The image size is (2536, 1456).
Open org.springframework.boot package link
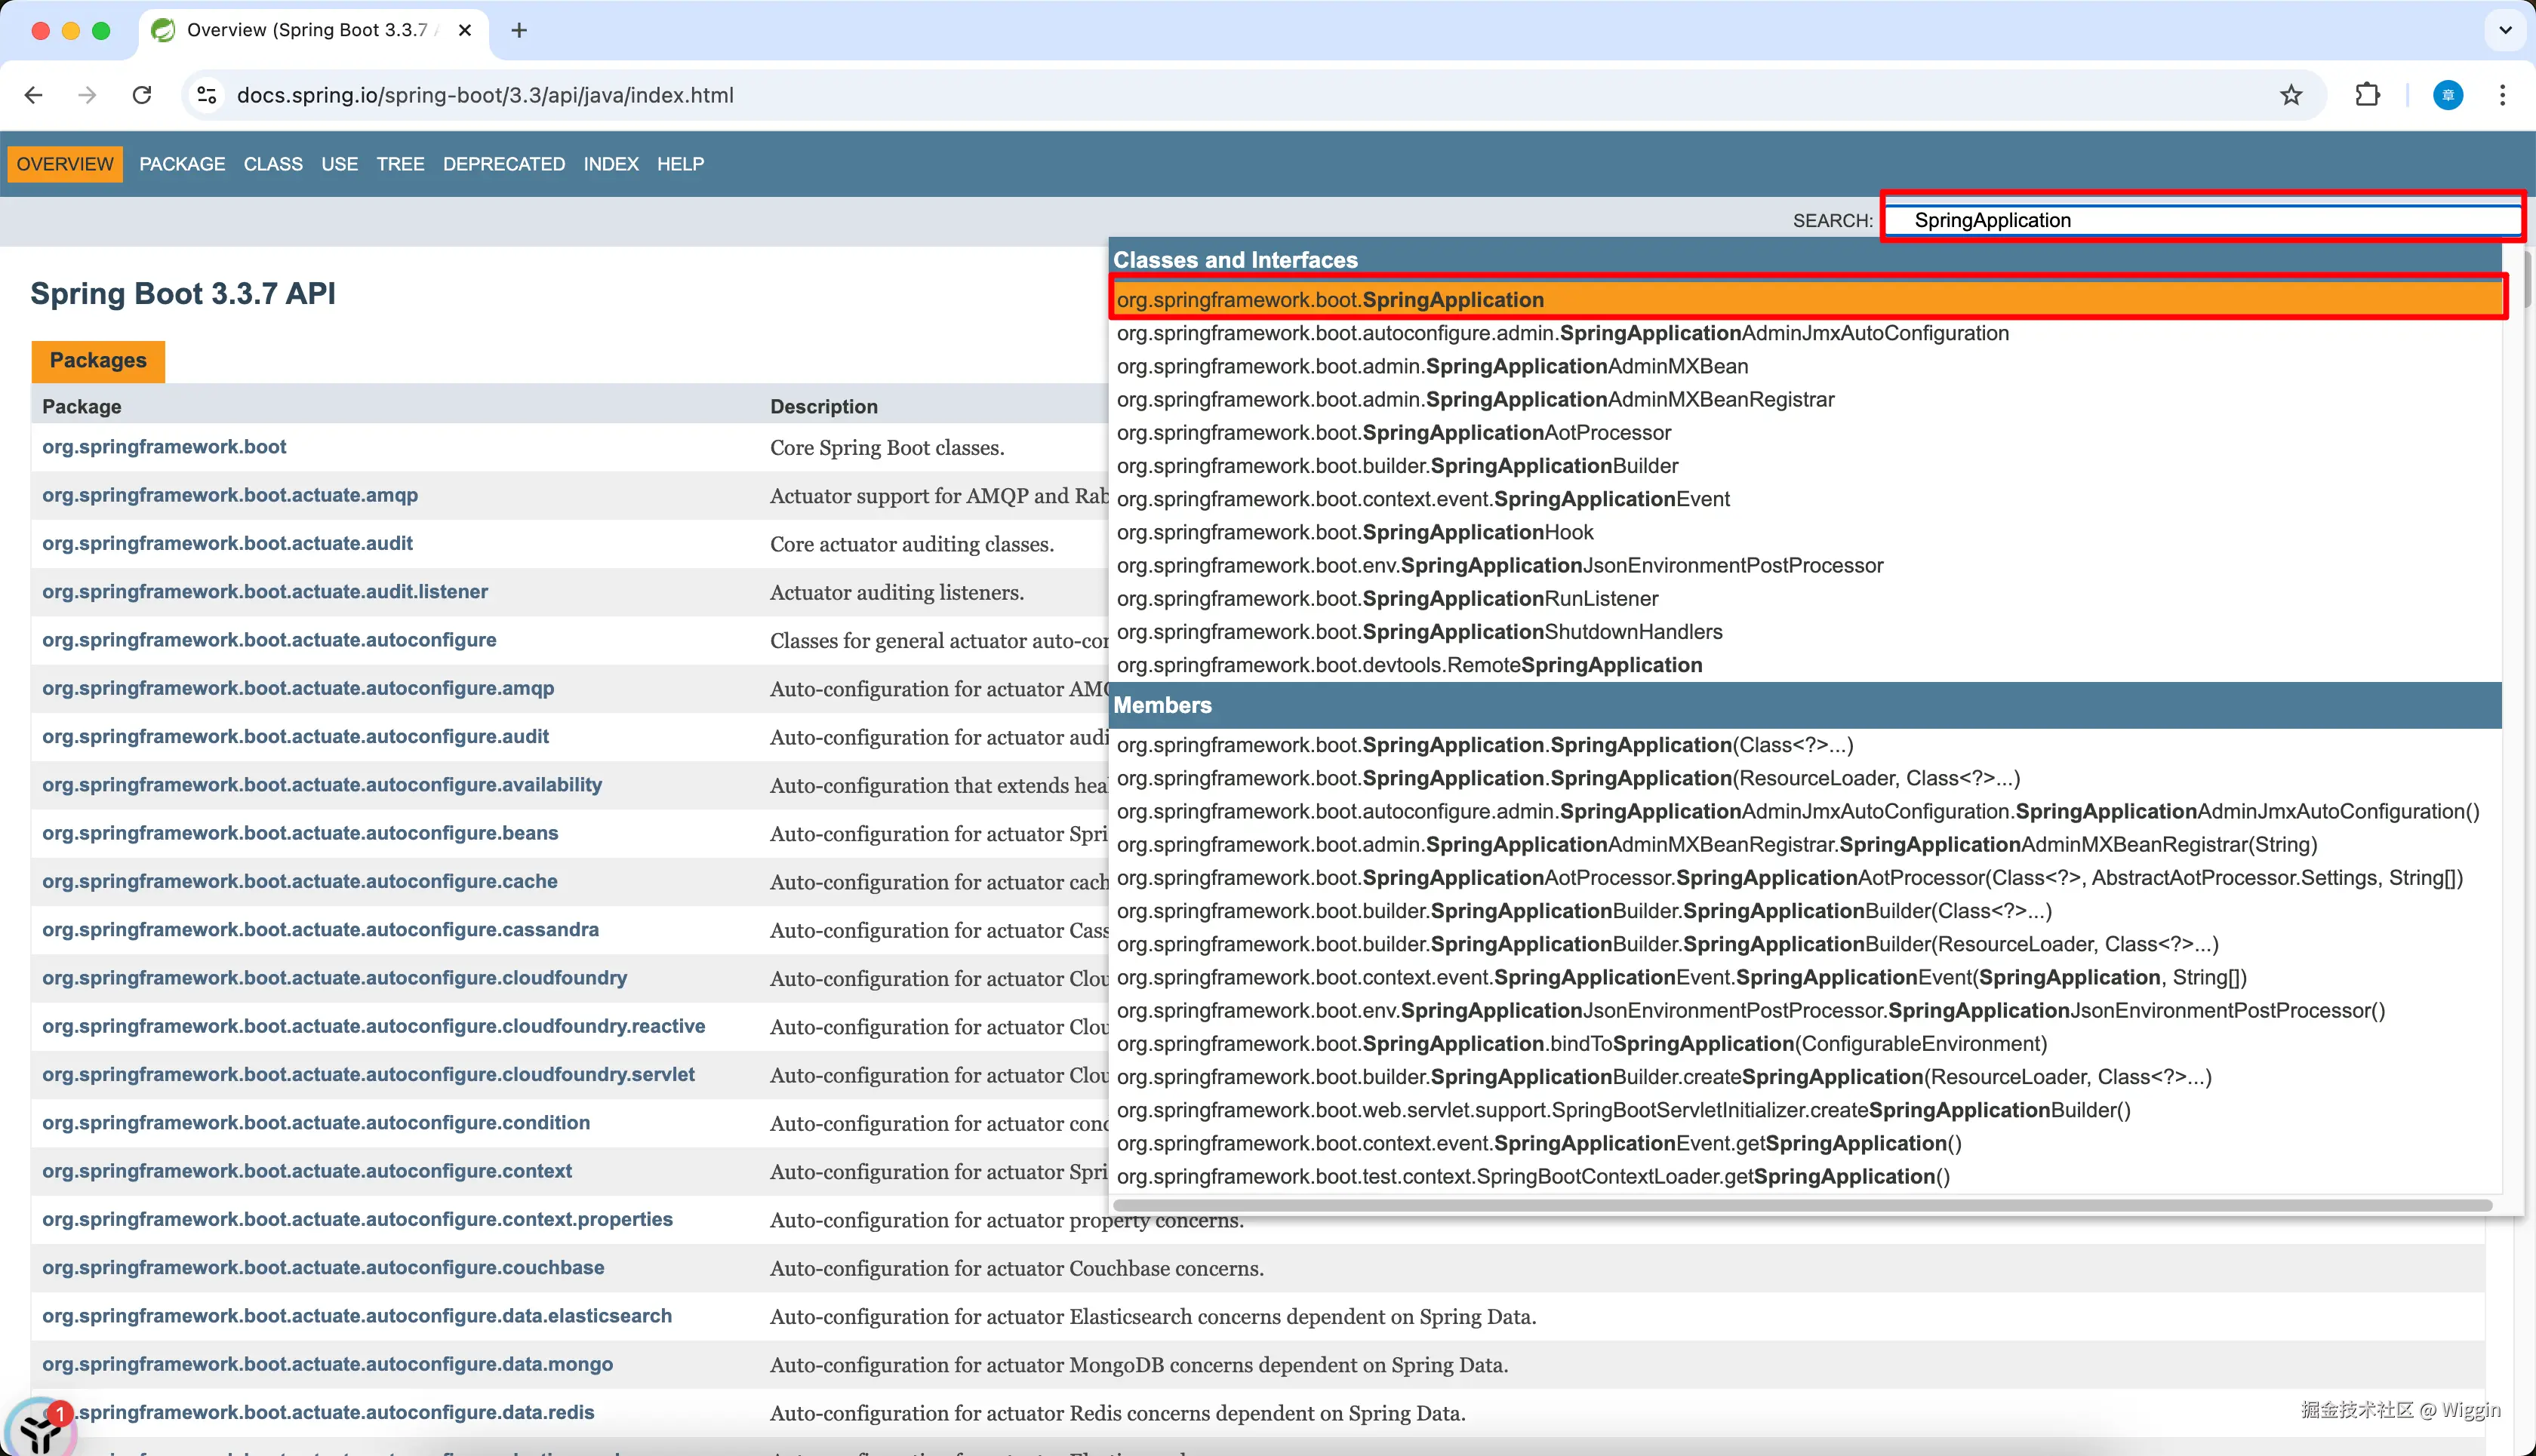point(164,447)
